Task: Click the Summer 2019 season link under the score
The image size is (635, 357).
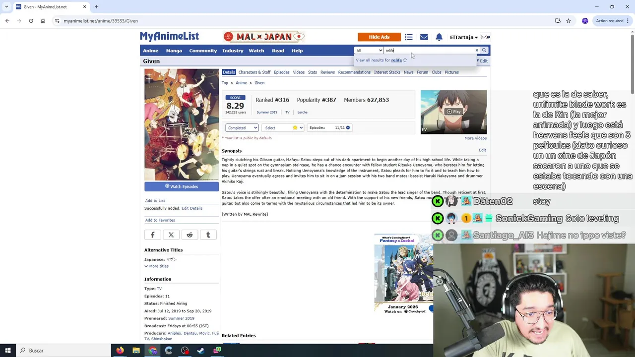Action: pyautogui.click(x=267, y=113)
